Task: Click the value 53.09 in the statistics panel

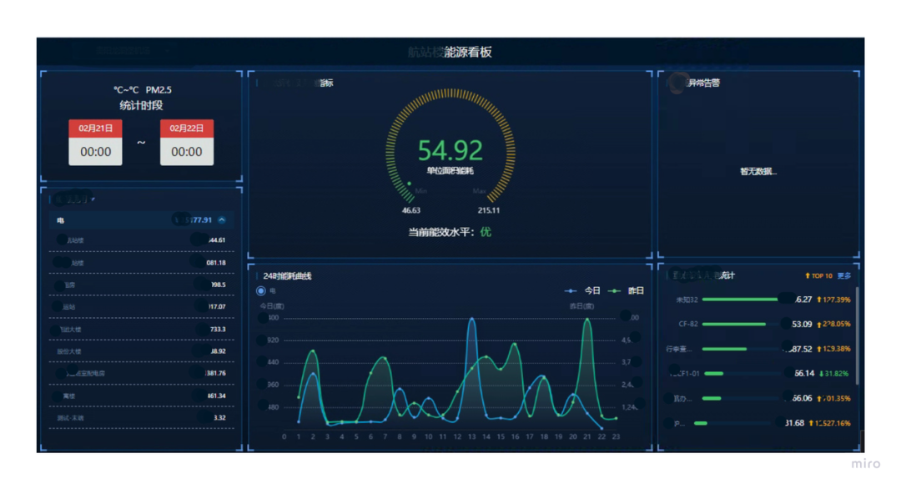Action: click(802, 324)
